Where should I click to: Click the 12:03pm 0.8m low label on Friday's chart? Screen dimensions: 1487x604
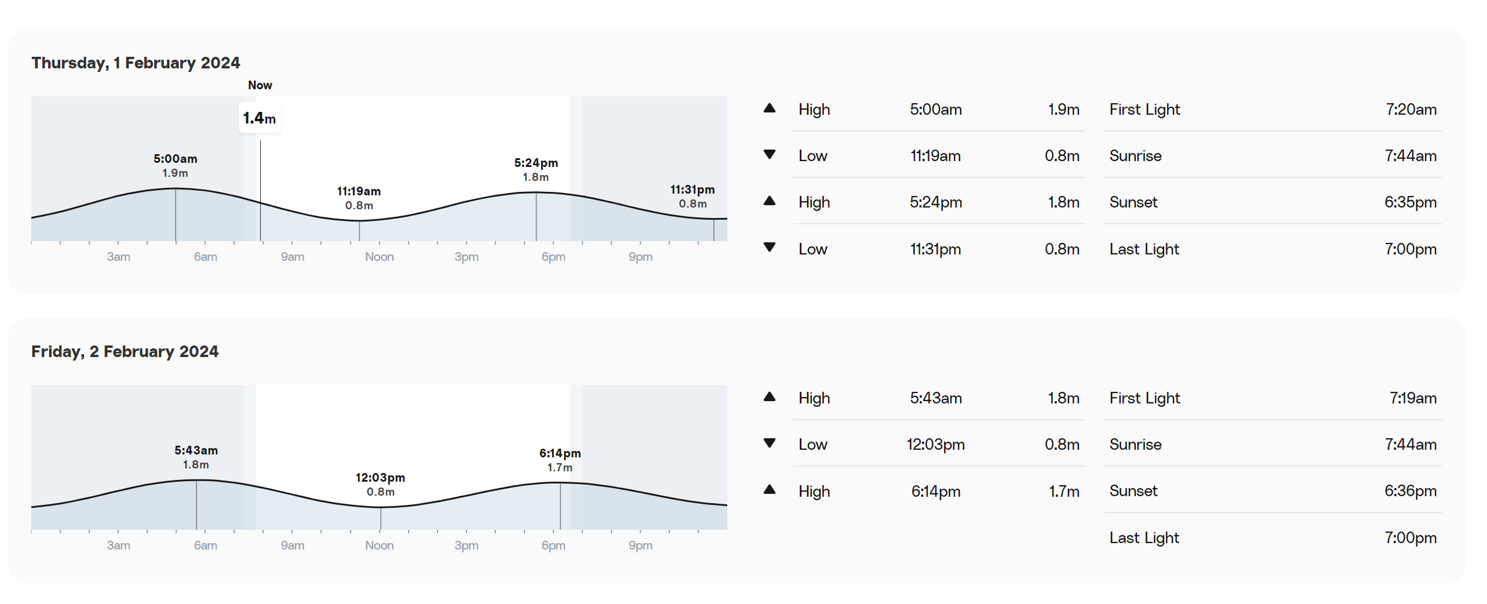tap(380, 484)
